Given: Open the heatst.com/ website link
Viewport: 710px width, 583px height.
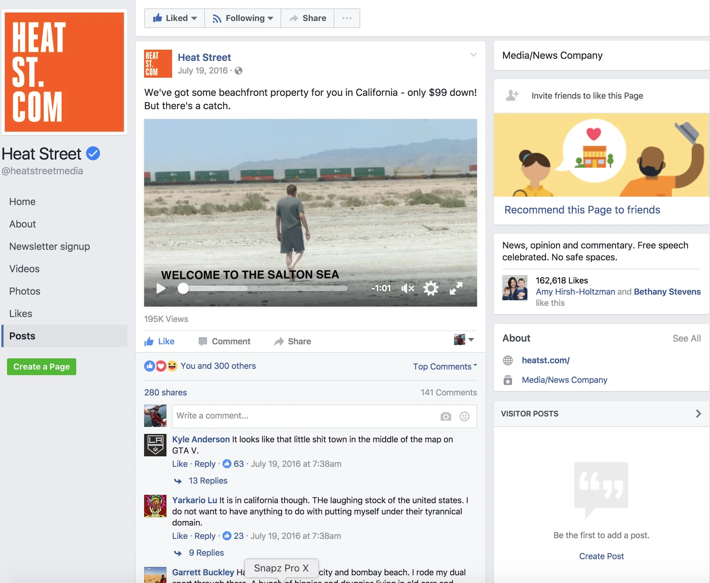Looking at the screenshot, I should pos(546,360).
